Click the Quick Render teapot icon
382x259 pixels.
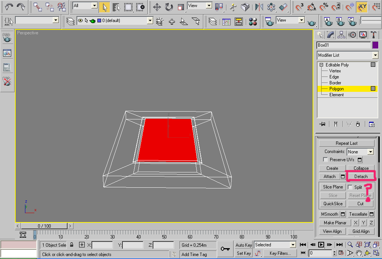311,22
